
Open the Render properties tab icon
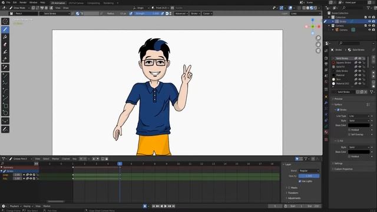pyautogui.click(x=326, y=58)
